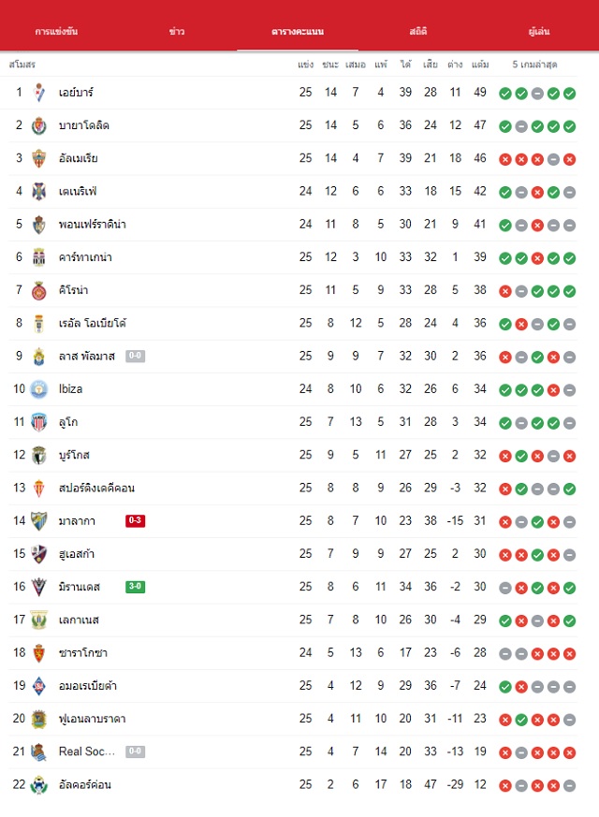Click the Real Soc… club logo

pyautogui.click(x=39, y=751)
